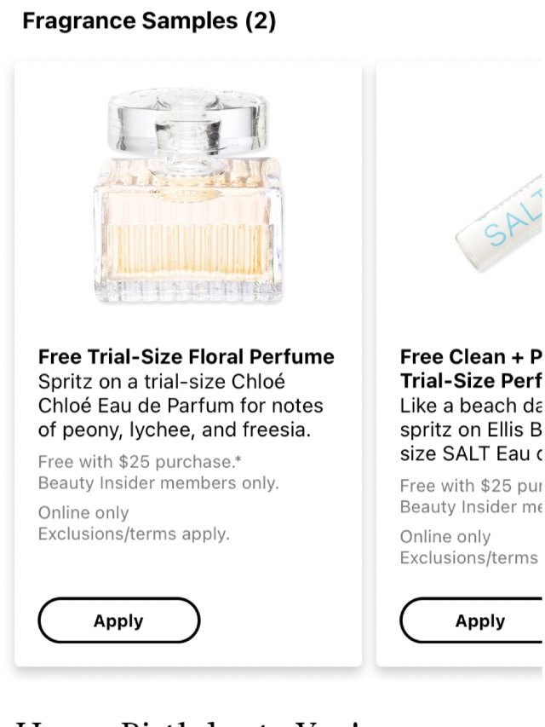Image resolution: width=545 pixels, height=727 pixels.
Task: Open the Free Clean + trial-size perfume title
Action: 472,367
